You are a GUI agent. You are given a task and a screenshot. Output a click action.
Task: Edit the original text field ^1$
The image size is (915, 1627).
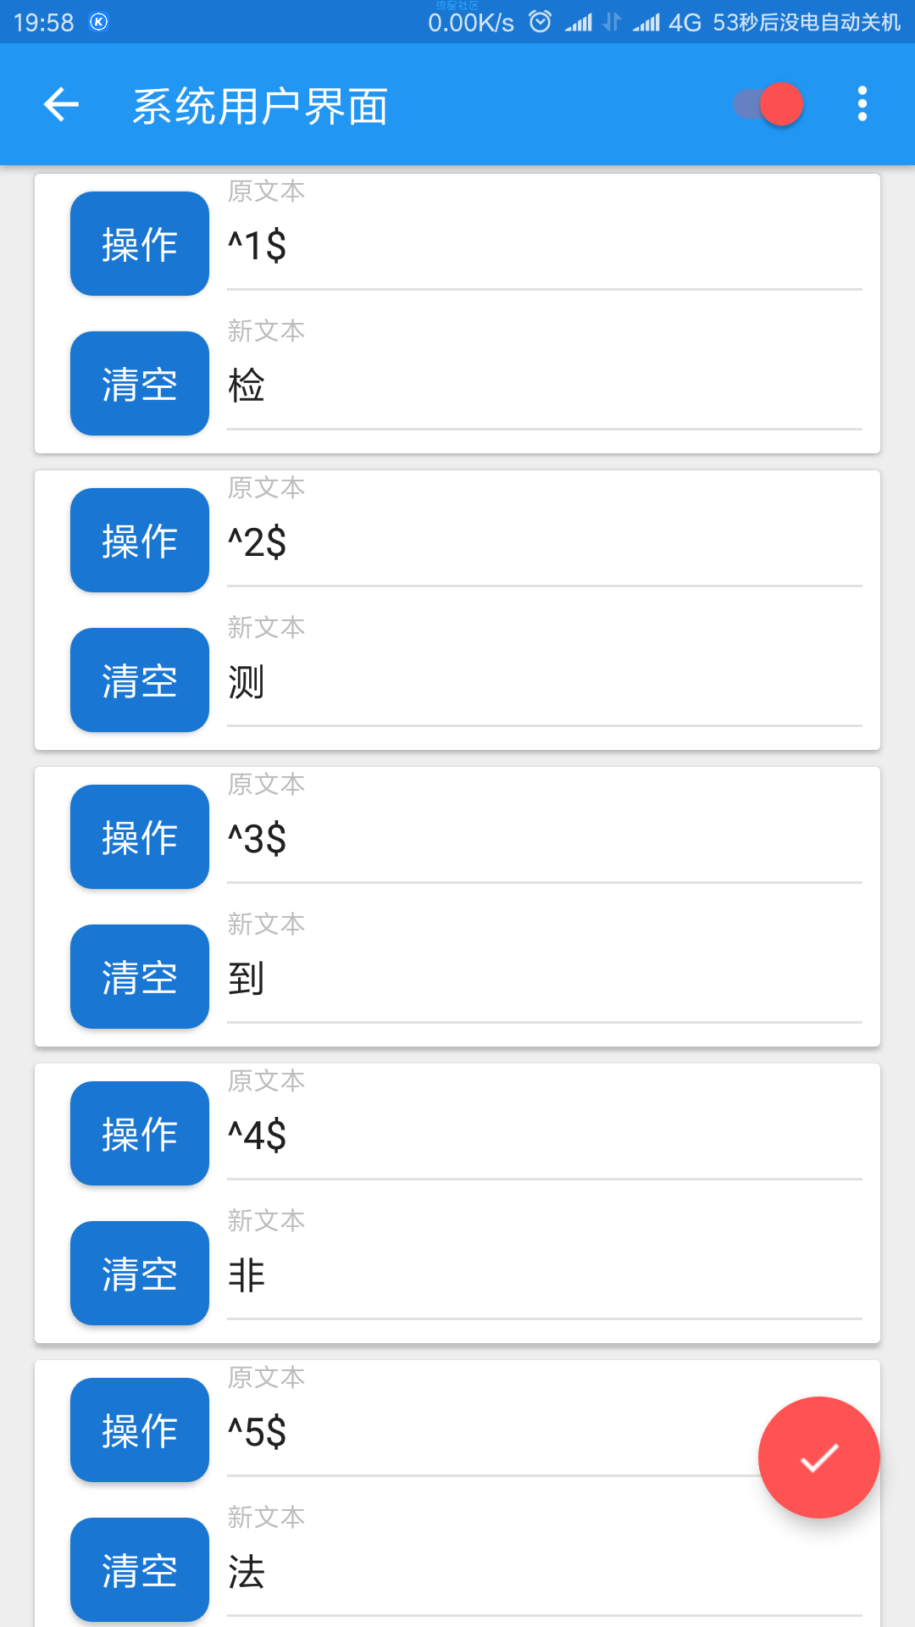pyautogui.click(x=544, y=246)
